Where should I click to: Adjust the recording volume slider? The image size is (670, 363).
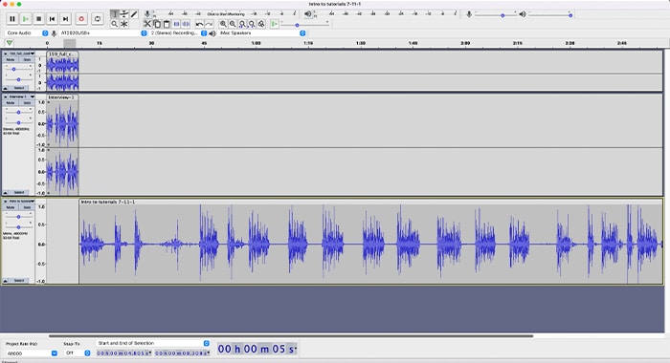[x=495, y=15]
